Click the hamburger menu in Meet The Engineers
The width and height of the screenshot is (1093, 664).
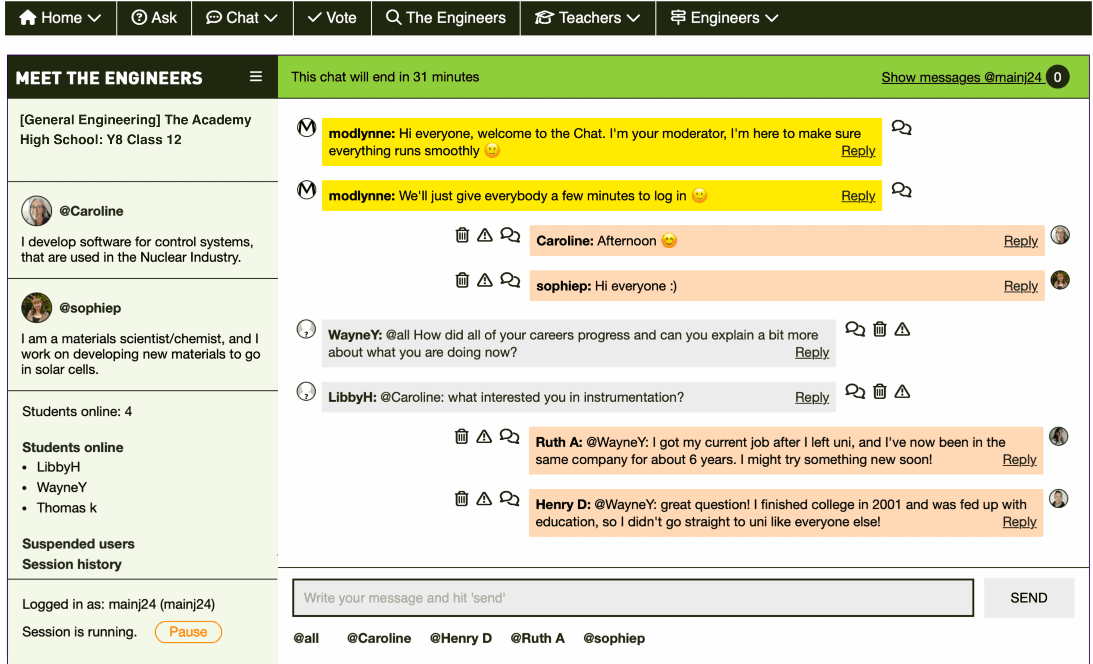[255, 77]
